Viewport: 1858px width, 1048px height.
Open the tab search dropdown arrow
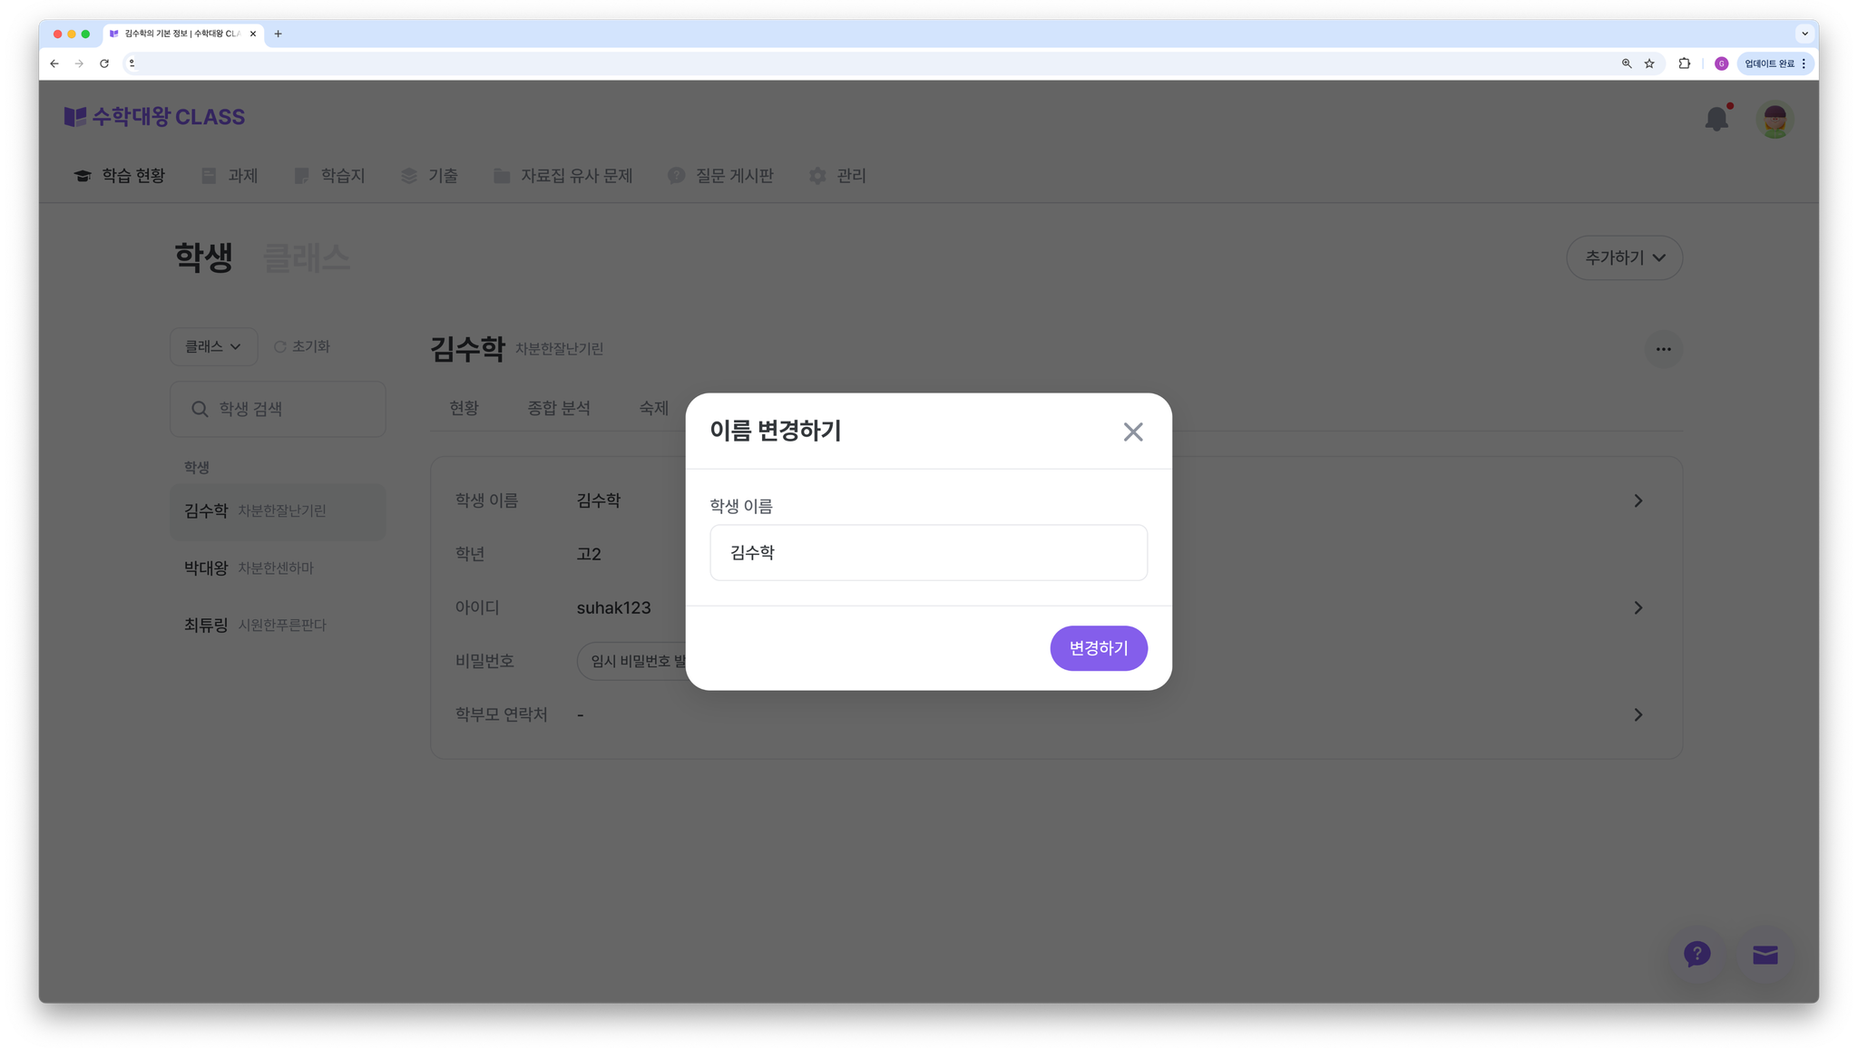[1804, 34]
